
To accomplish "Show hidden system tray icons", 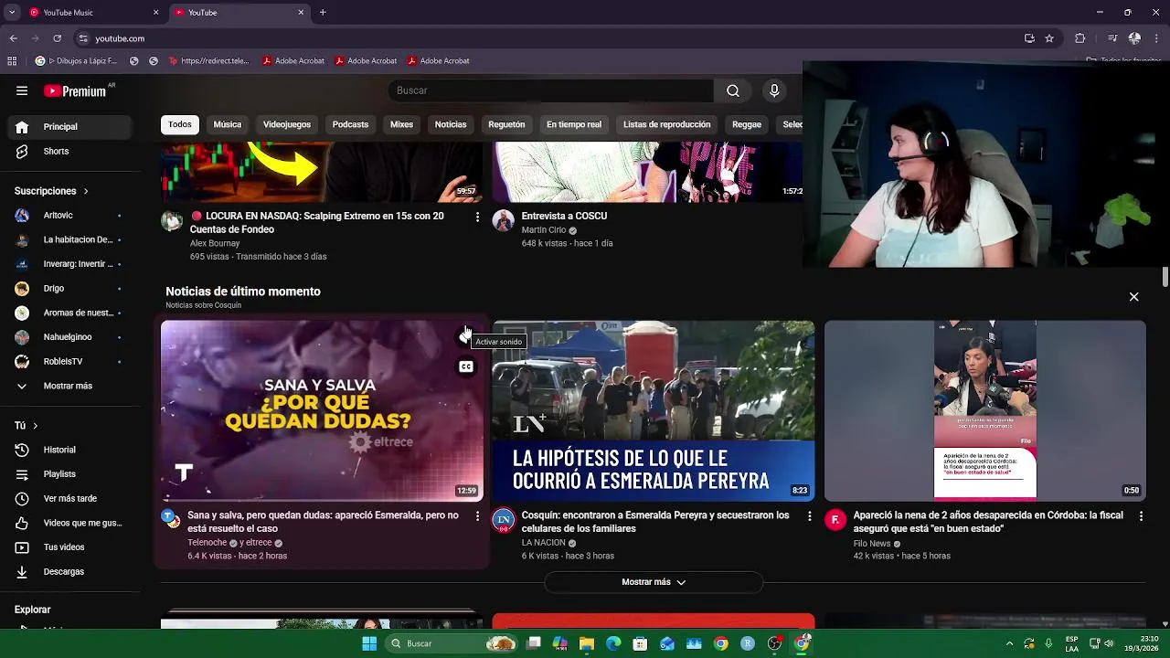I will coord(1009,643).
